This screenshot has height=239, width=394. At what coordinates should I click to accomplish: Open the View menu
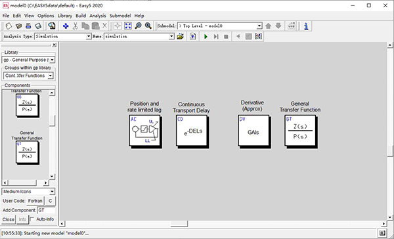pyautogui.click(x=29, y=16)
